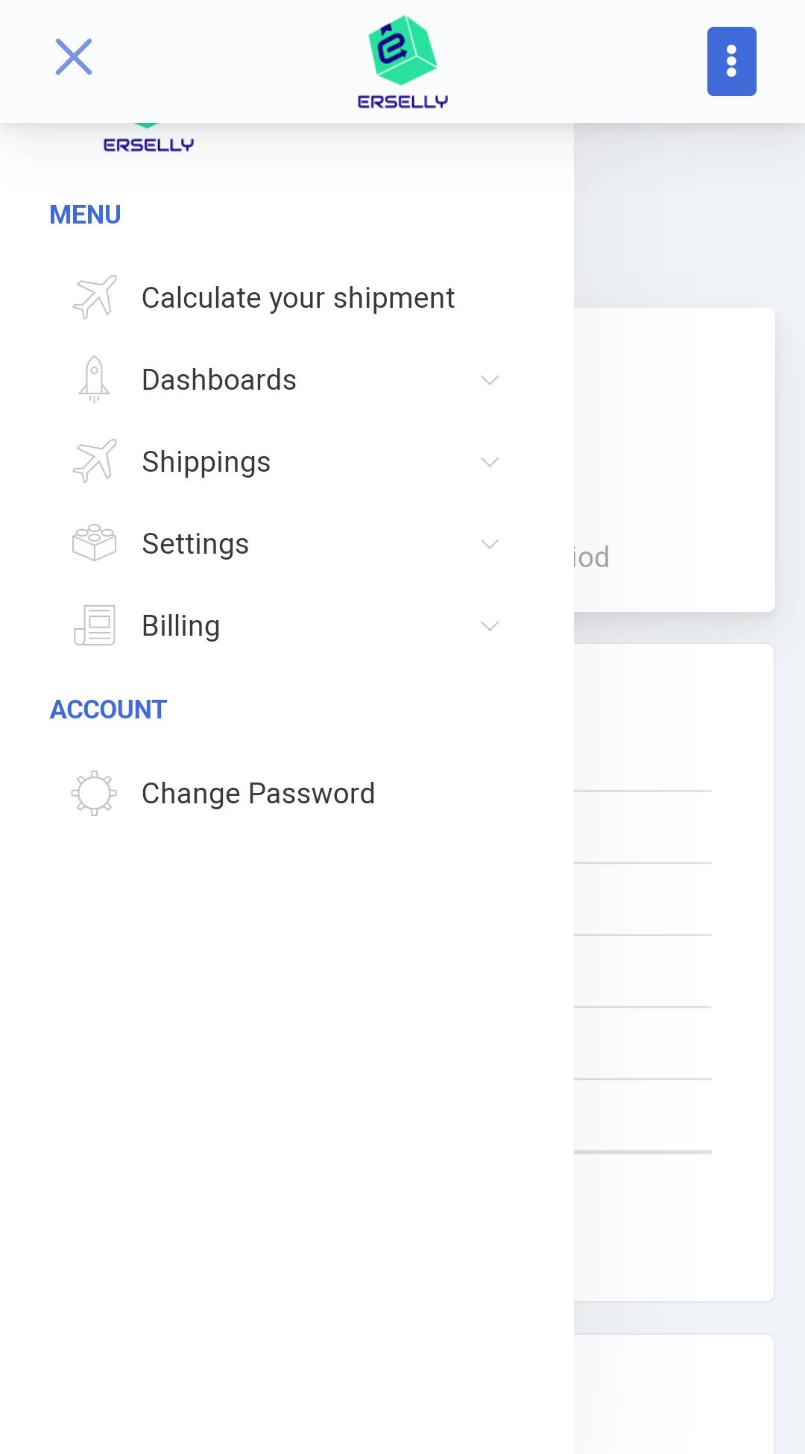Expand the Dashboards chevron
The height and width of the screenshot is (1454, 805).
click(490, 380)
